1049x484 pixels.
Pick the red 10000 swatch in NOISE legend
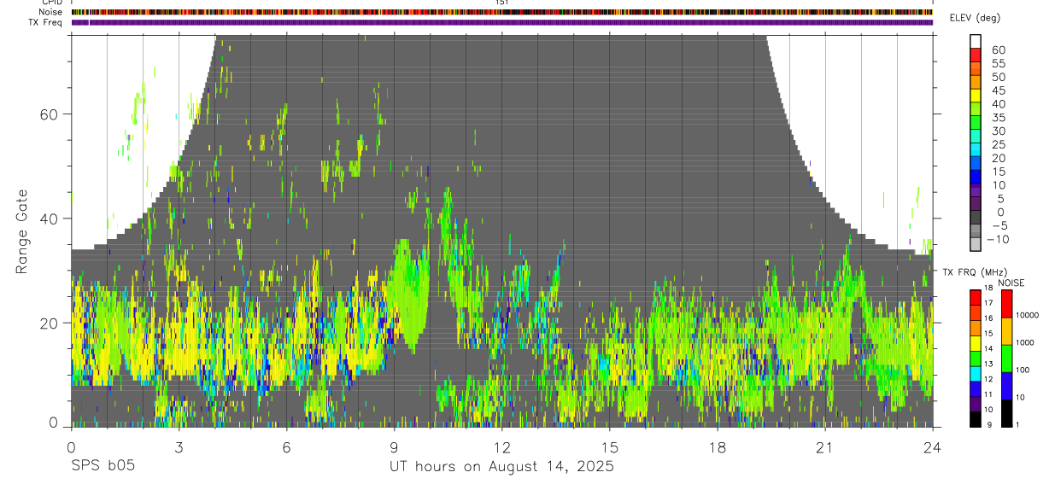pos(1006,304)
